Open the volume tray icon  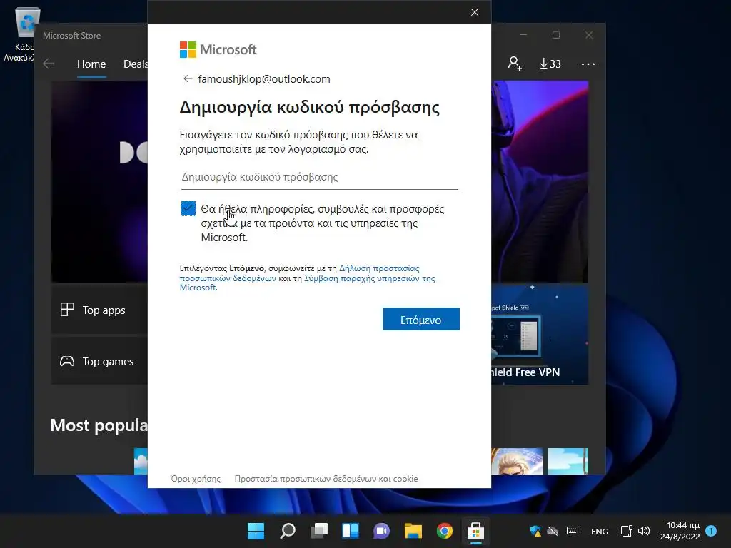tap(644, 531)
